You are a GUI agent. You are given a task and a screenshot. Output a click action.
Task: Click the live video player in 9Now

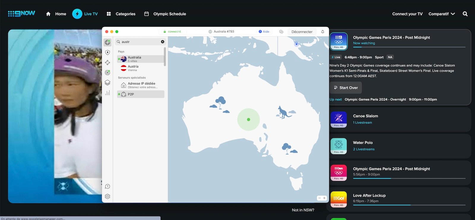click(x=55, y=116)
